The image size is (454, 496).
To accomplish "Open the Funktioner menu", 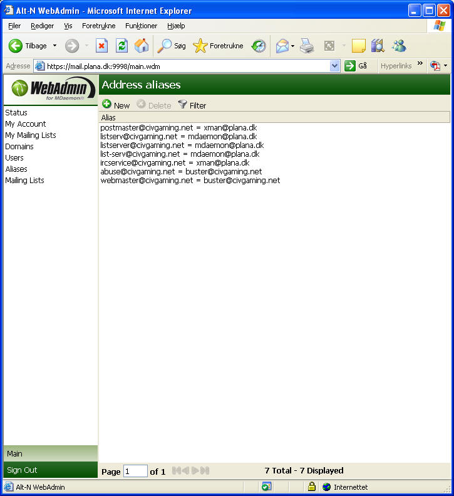I will 141,26.
